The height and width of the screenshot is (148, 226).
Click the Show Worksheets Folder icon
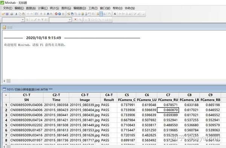point(72,14)
